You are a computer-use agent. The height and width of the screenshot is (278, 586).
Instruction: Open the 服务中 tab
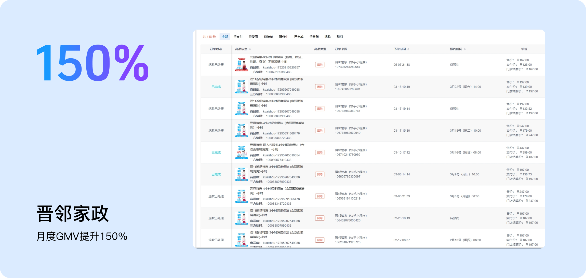(283, 37)
